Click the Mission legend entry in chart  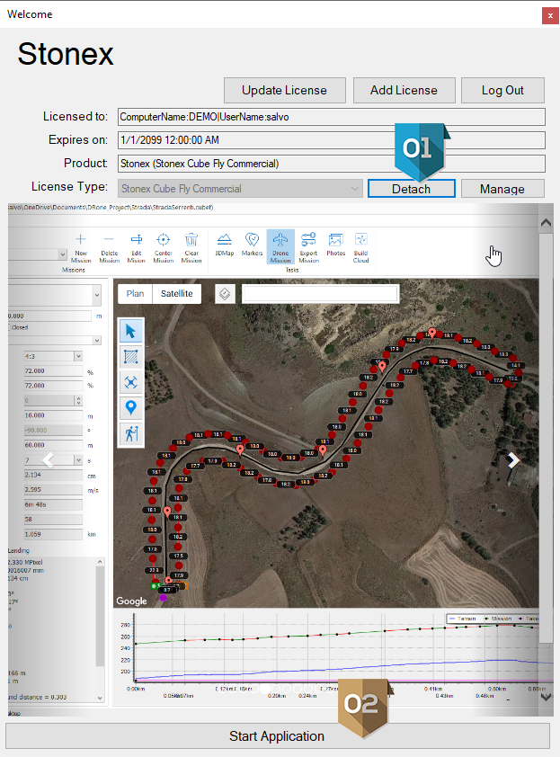point(498,619)
